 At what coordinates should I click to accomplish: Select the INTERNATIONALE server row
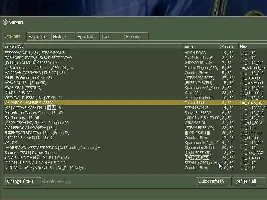coord(135,163)
